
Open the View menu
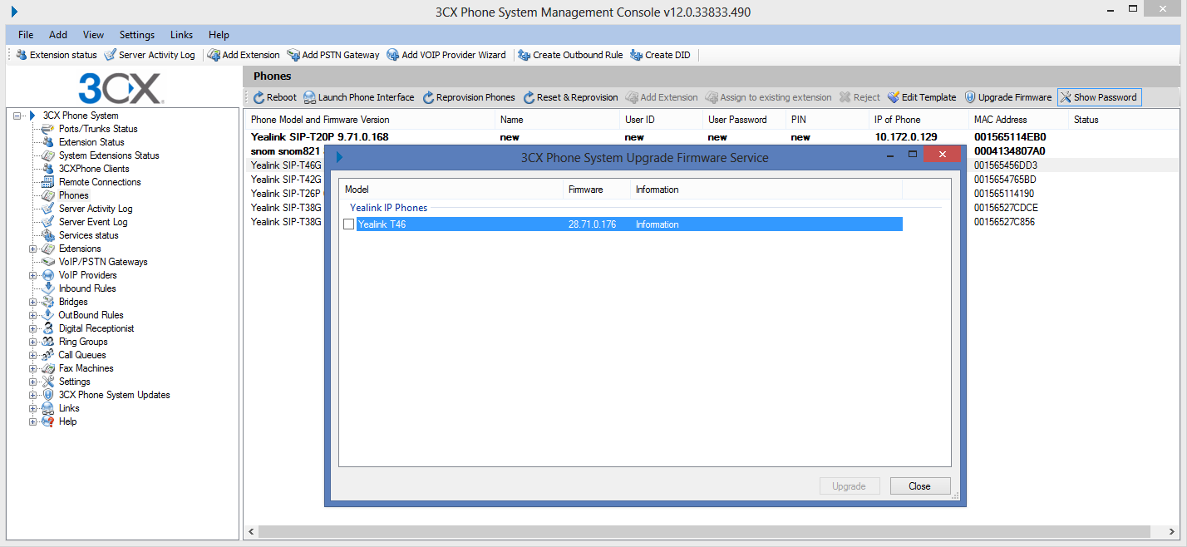[93, 35]
